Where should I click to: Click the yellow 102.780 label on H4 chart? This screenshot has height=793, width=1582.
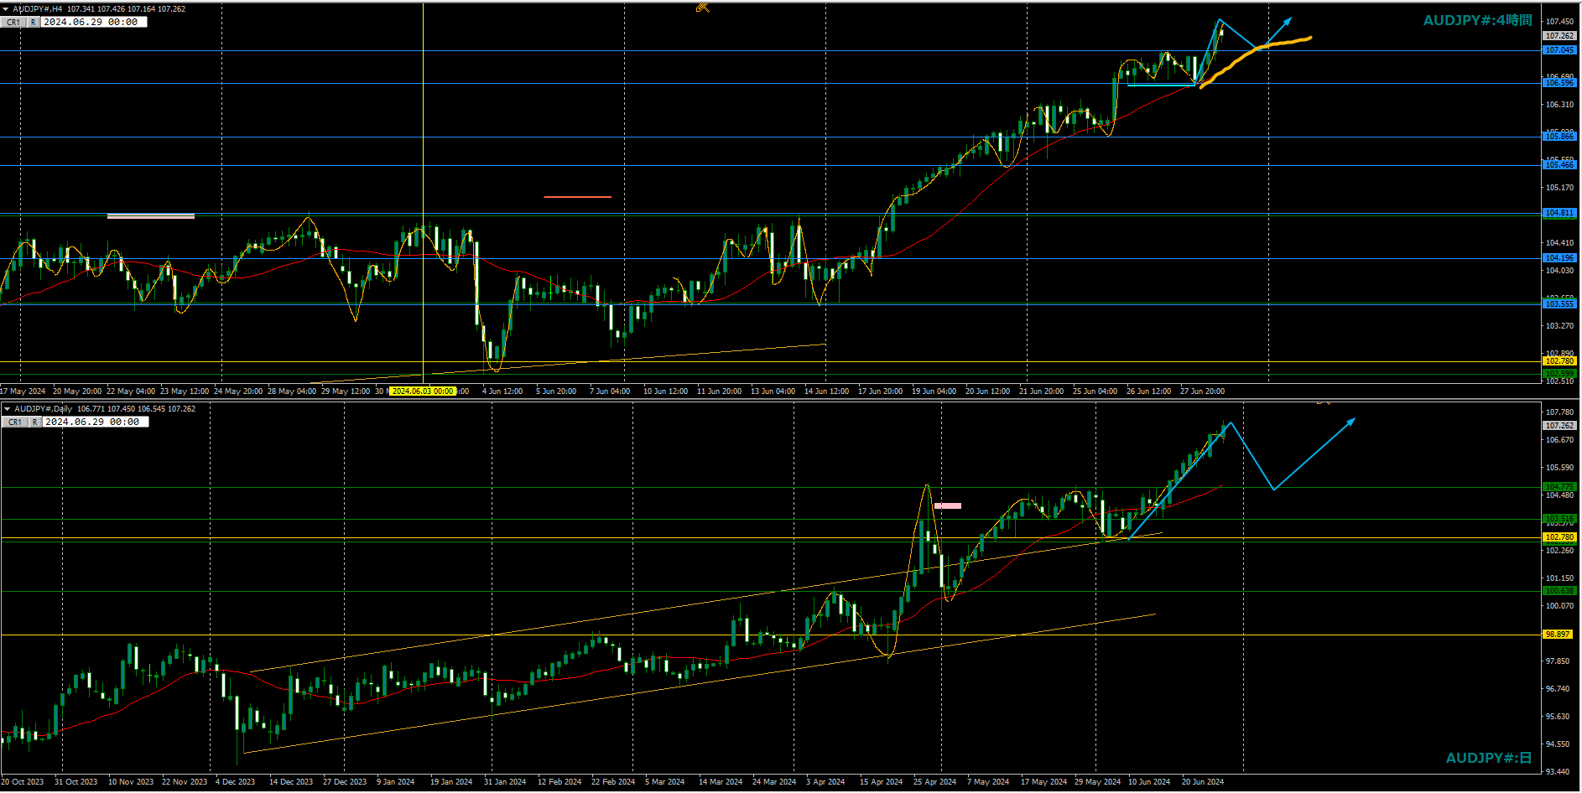pos(1560,361)
